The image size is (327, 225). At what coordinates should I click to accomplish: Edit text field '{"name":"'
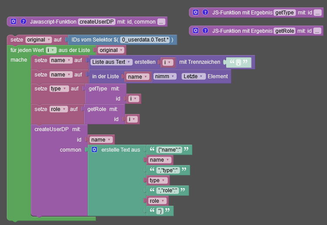[x=169, y=149]
